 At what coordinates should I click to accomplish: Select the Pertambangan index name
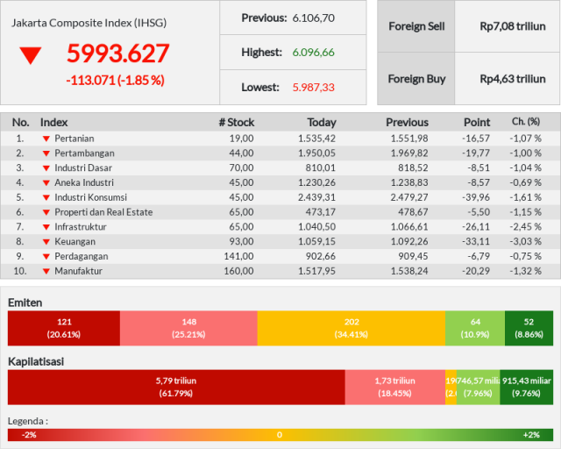[x=84, y=153]
